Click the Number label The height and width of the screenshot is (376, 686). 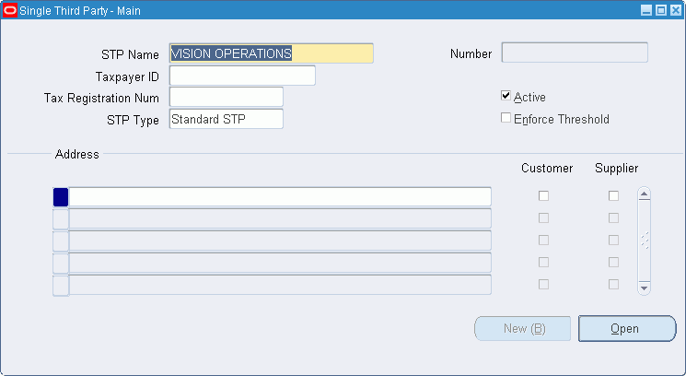471,53
